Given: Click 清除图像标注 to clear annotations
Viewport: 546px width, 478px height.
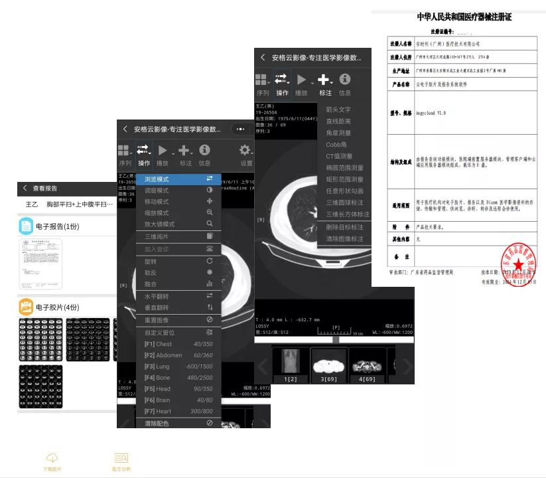Looking at the screenshot, I should point(344,239).
